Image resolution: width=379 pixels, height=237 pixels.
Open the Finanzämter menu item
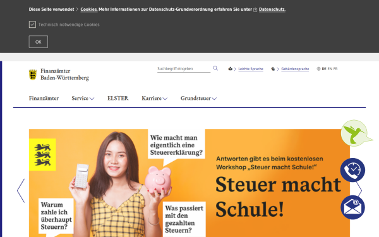tap(44, 98)
